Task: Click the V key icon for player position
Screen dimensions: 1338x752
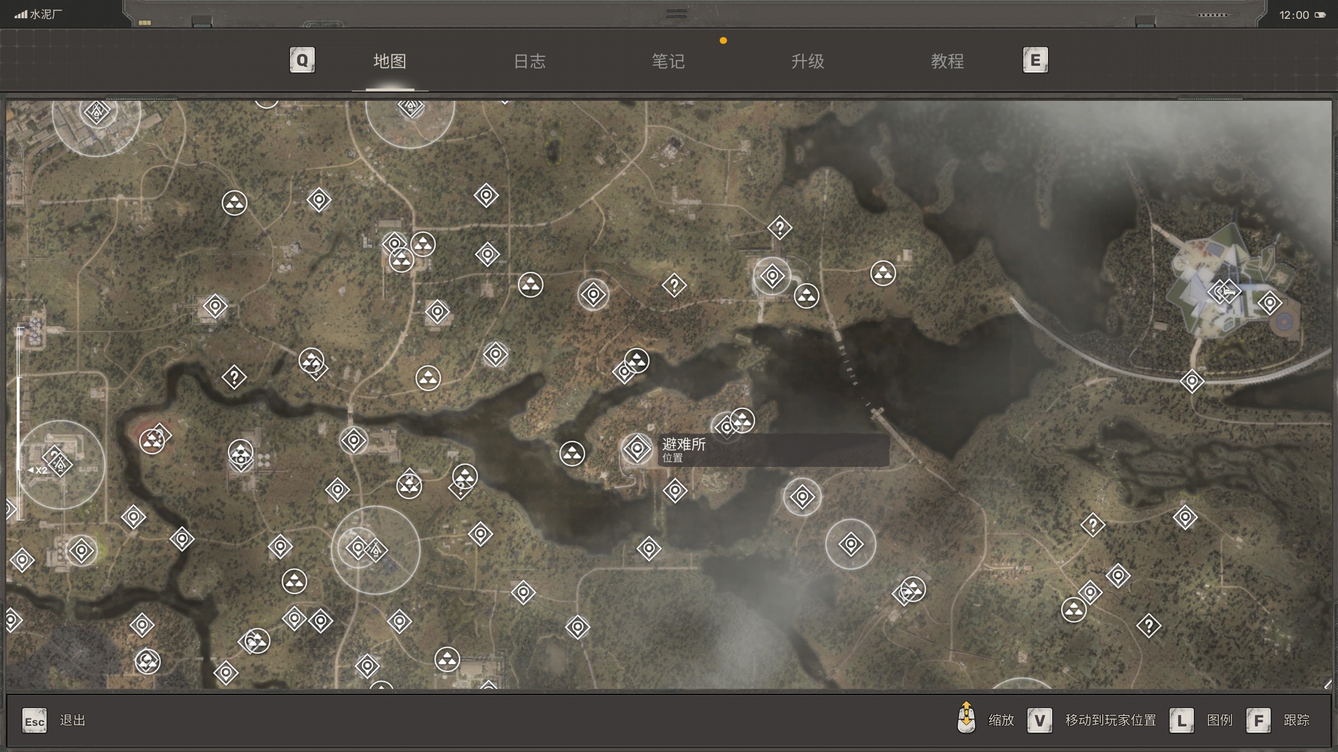Action: tap(1040, 721)
